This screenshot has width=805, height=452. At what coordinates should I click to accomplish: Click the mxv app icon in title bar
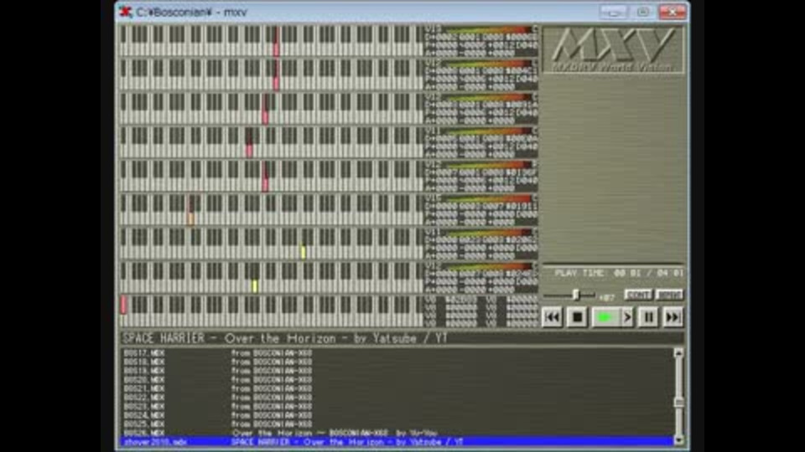point(125,12)
